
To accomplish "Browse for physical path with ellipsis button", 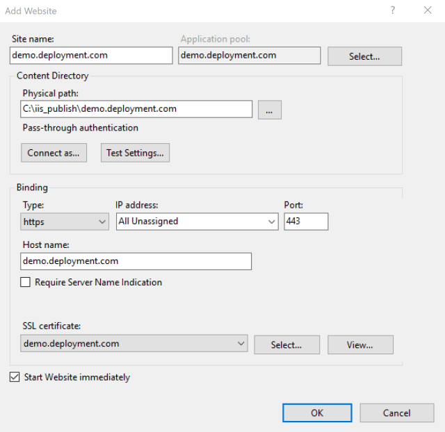I will point(269,110).
